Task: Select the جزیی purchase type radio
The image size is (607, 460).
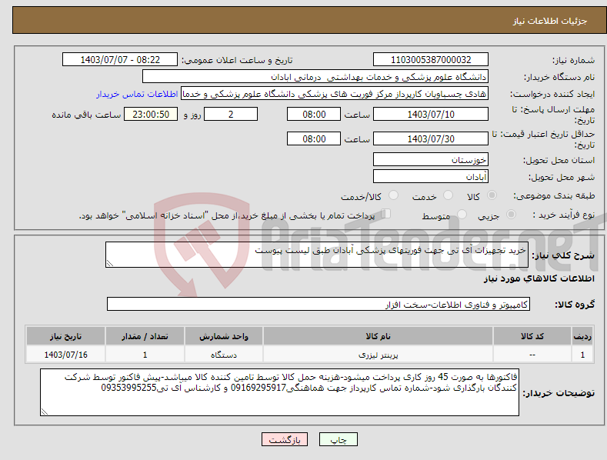Action: click(x=511, y=215)
